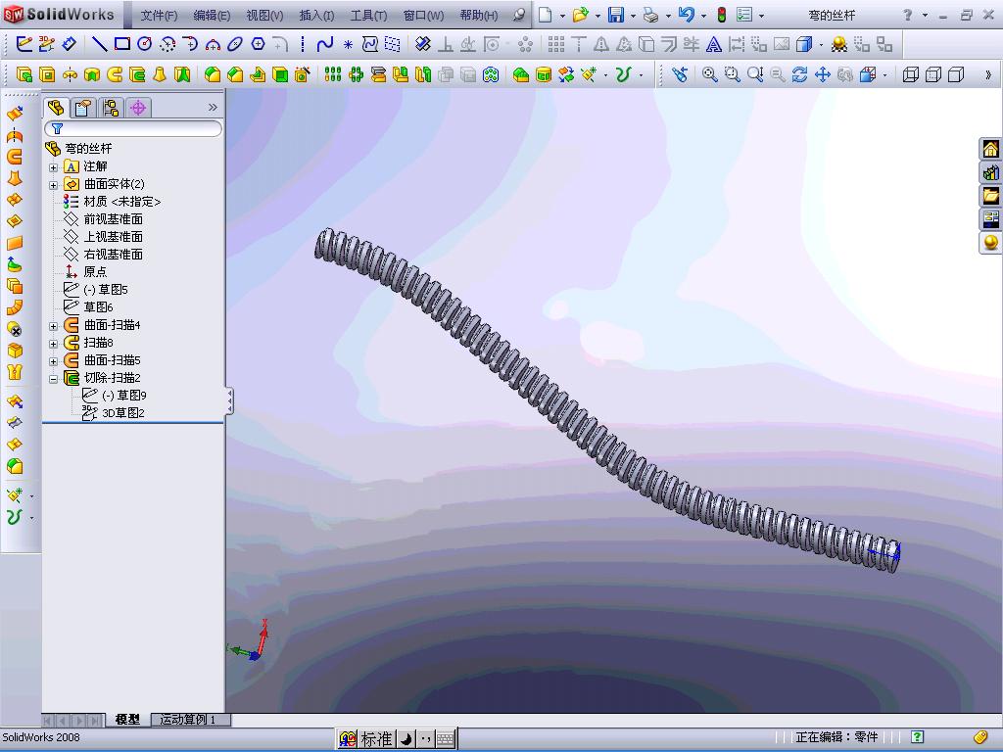This screenshot has height=752, width=1003.
Task: Open SolidWorks Resources task pane tab
Action: tap(990, 149)
